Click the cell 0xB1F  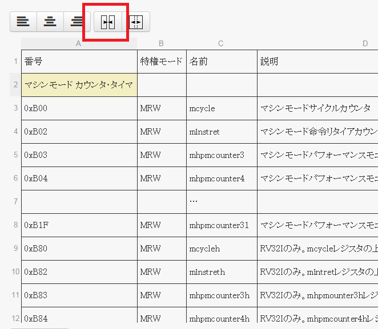pyautogui.click(x=79, y=225)
